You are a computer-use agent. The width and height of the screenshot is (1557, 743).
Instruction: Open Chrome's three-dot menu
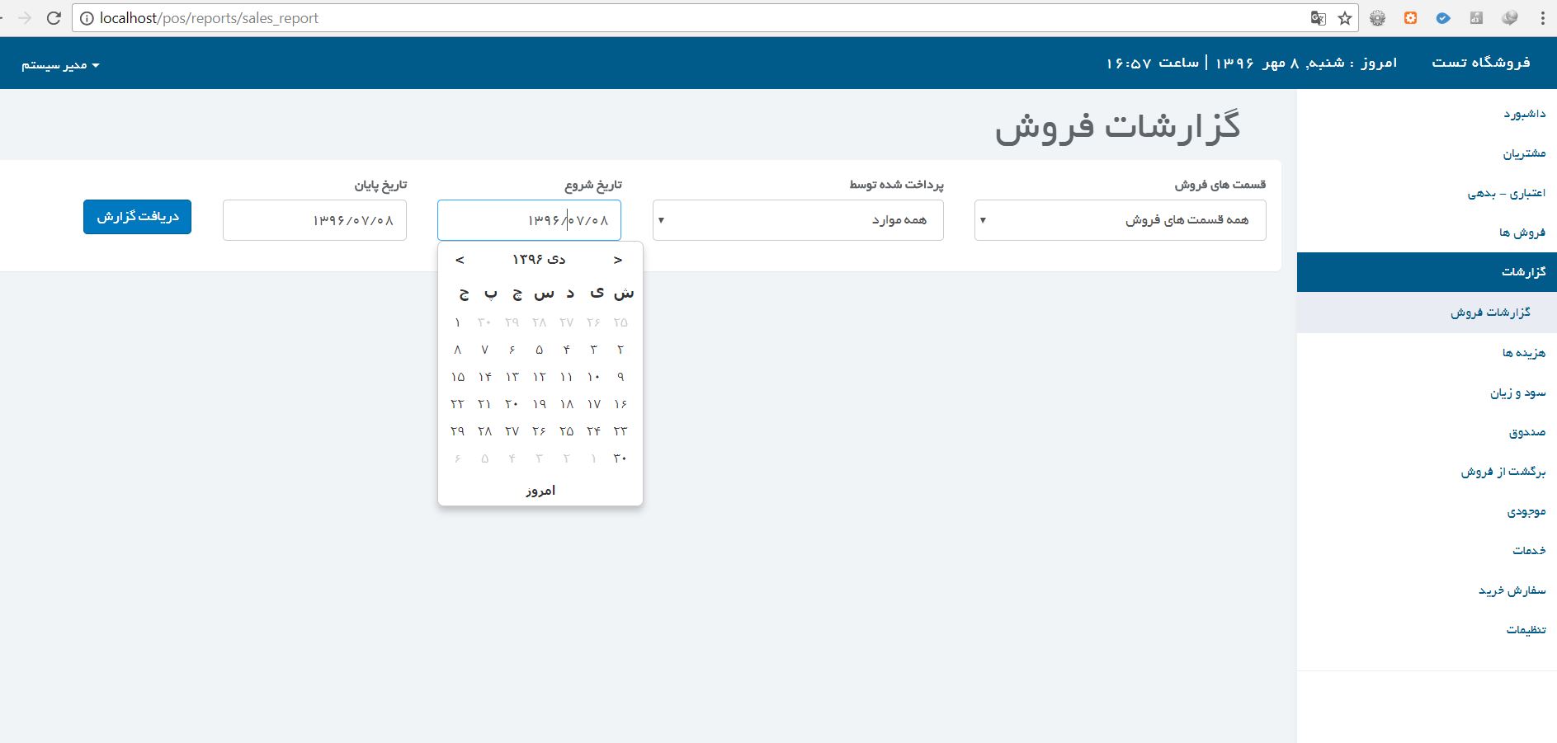[1542, 18]
